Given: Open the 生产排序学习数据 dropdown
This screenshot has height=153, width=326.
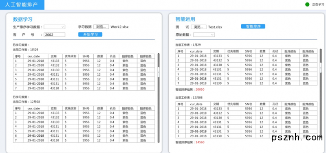Looking at the screenshot, I should 55,27.
